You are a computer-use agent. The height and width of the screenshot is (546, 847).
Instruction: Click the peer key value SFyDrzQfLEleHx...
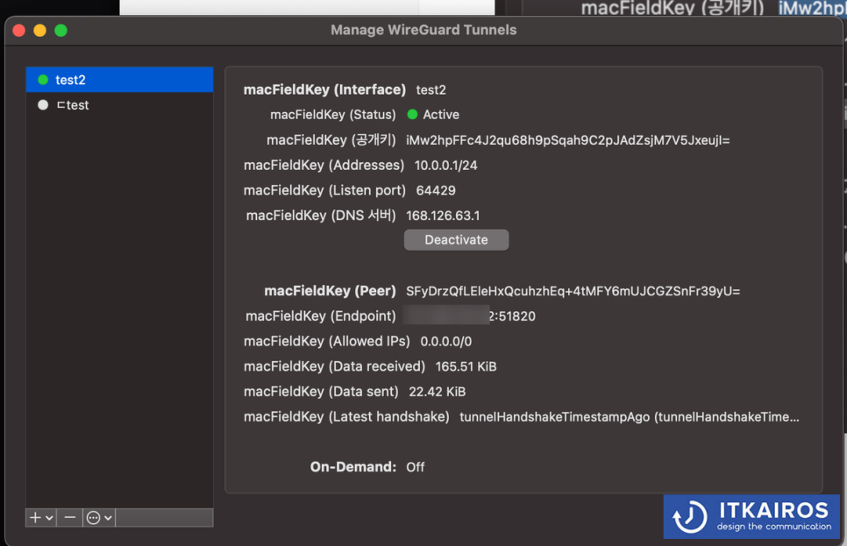click(573, 292)
